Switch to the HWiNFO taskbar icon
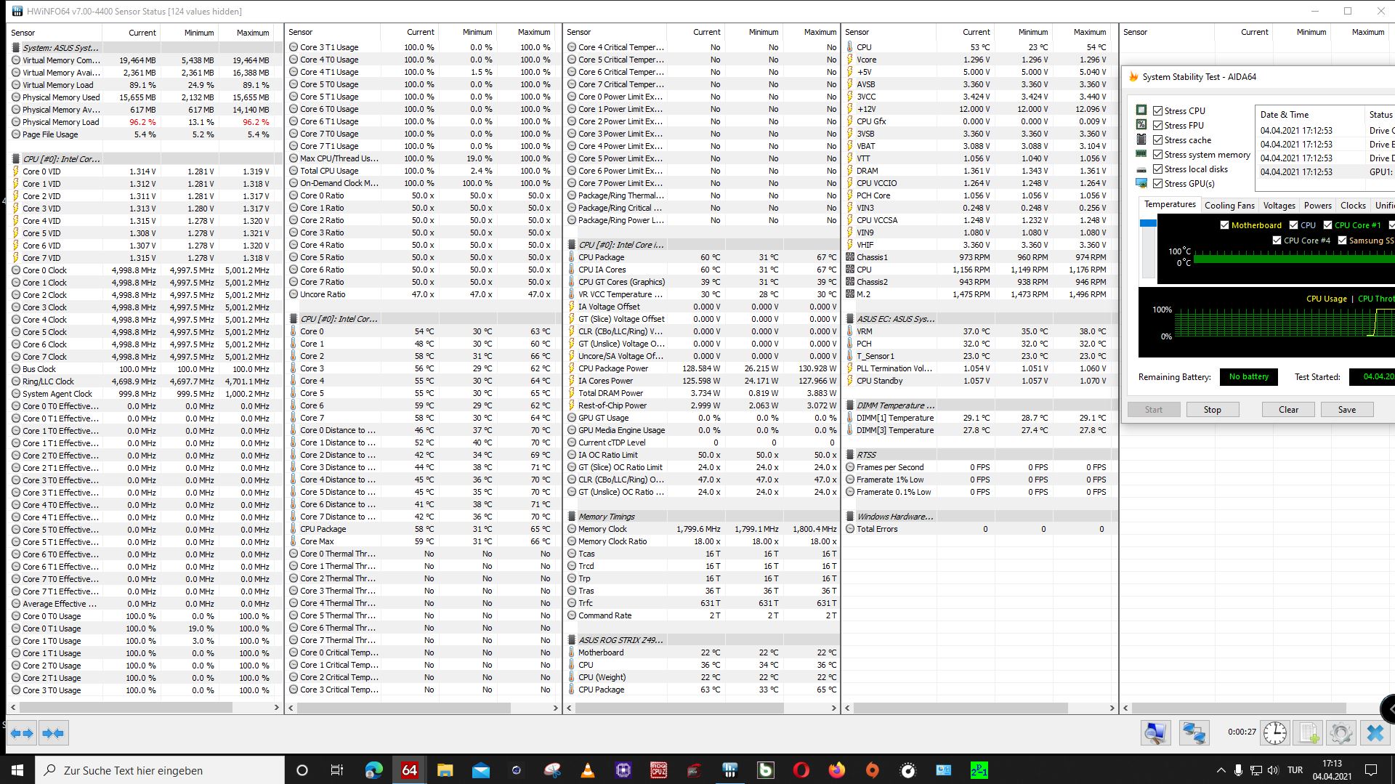 pos(730,770)
